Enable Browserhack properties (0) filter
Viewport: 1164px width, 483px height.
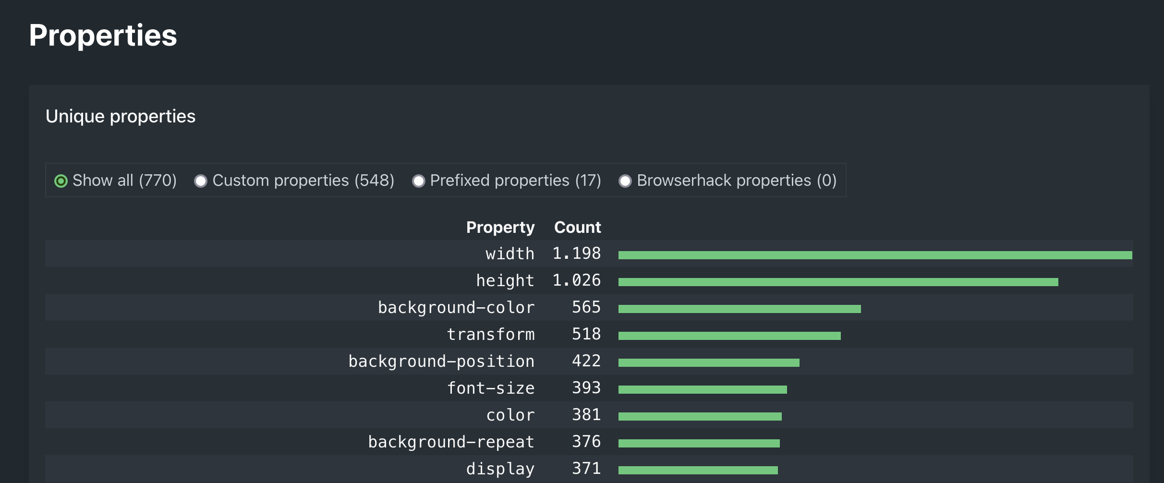625,181
